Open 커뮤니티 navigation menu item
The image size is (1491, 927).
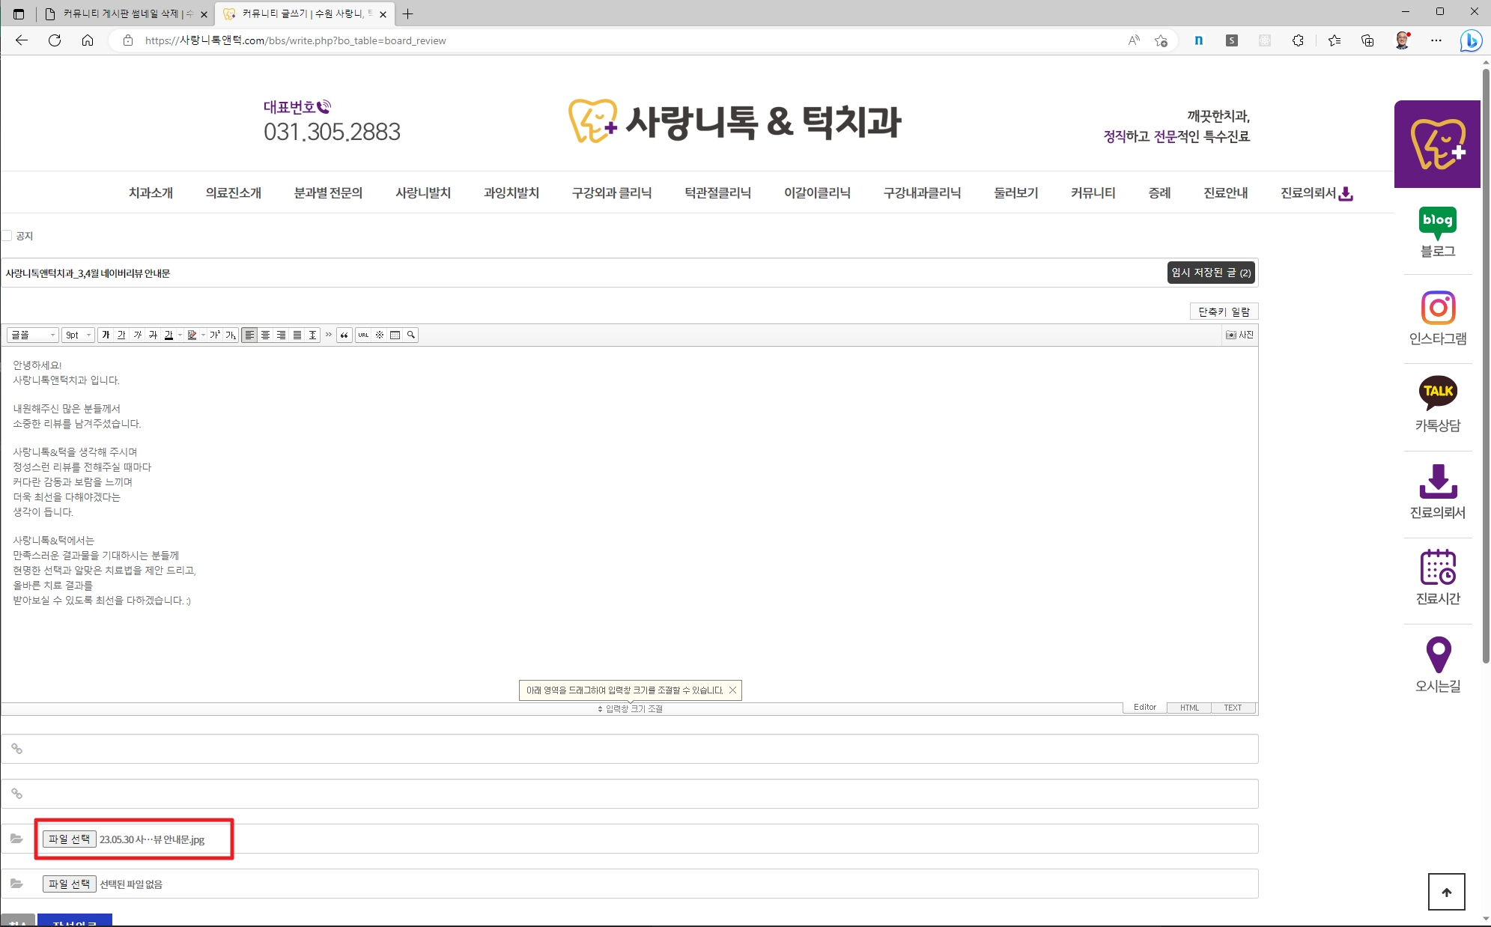tap(1093, 193)
